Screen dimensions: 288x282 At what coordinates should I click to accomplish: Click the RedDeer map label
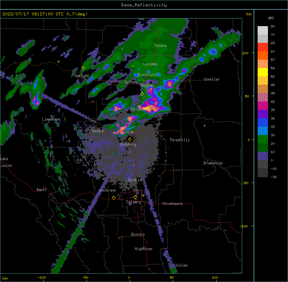(x=147, y=85)
